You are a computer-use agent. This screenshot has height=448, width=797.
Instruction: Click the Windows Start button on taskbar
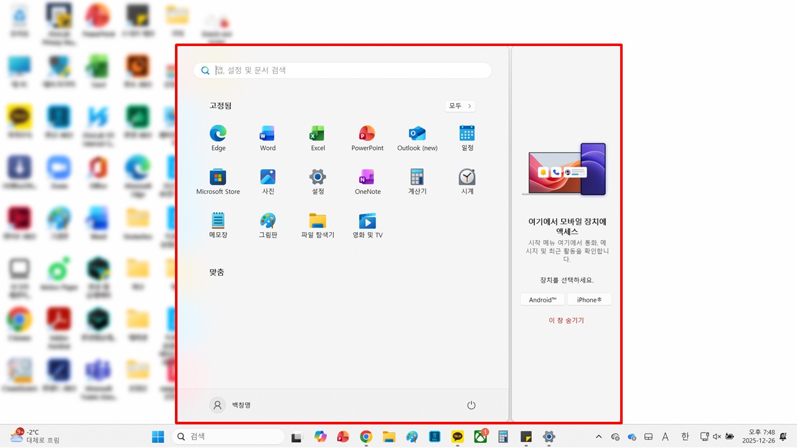coord(158,437)
